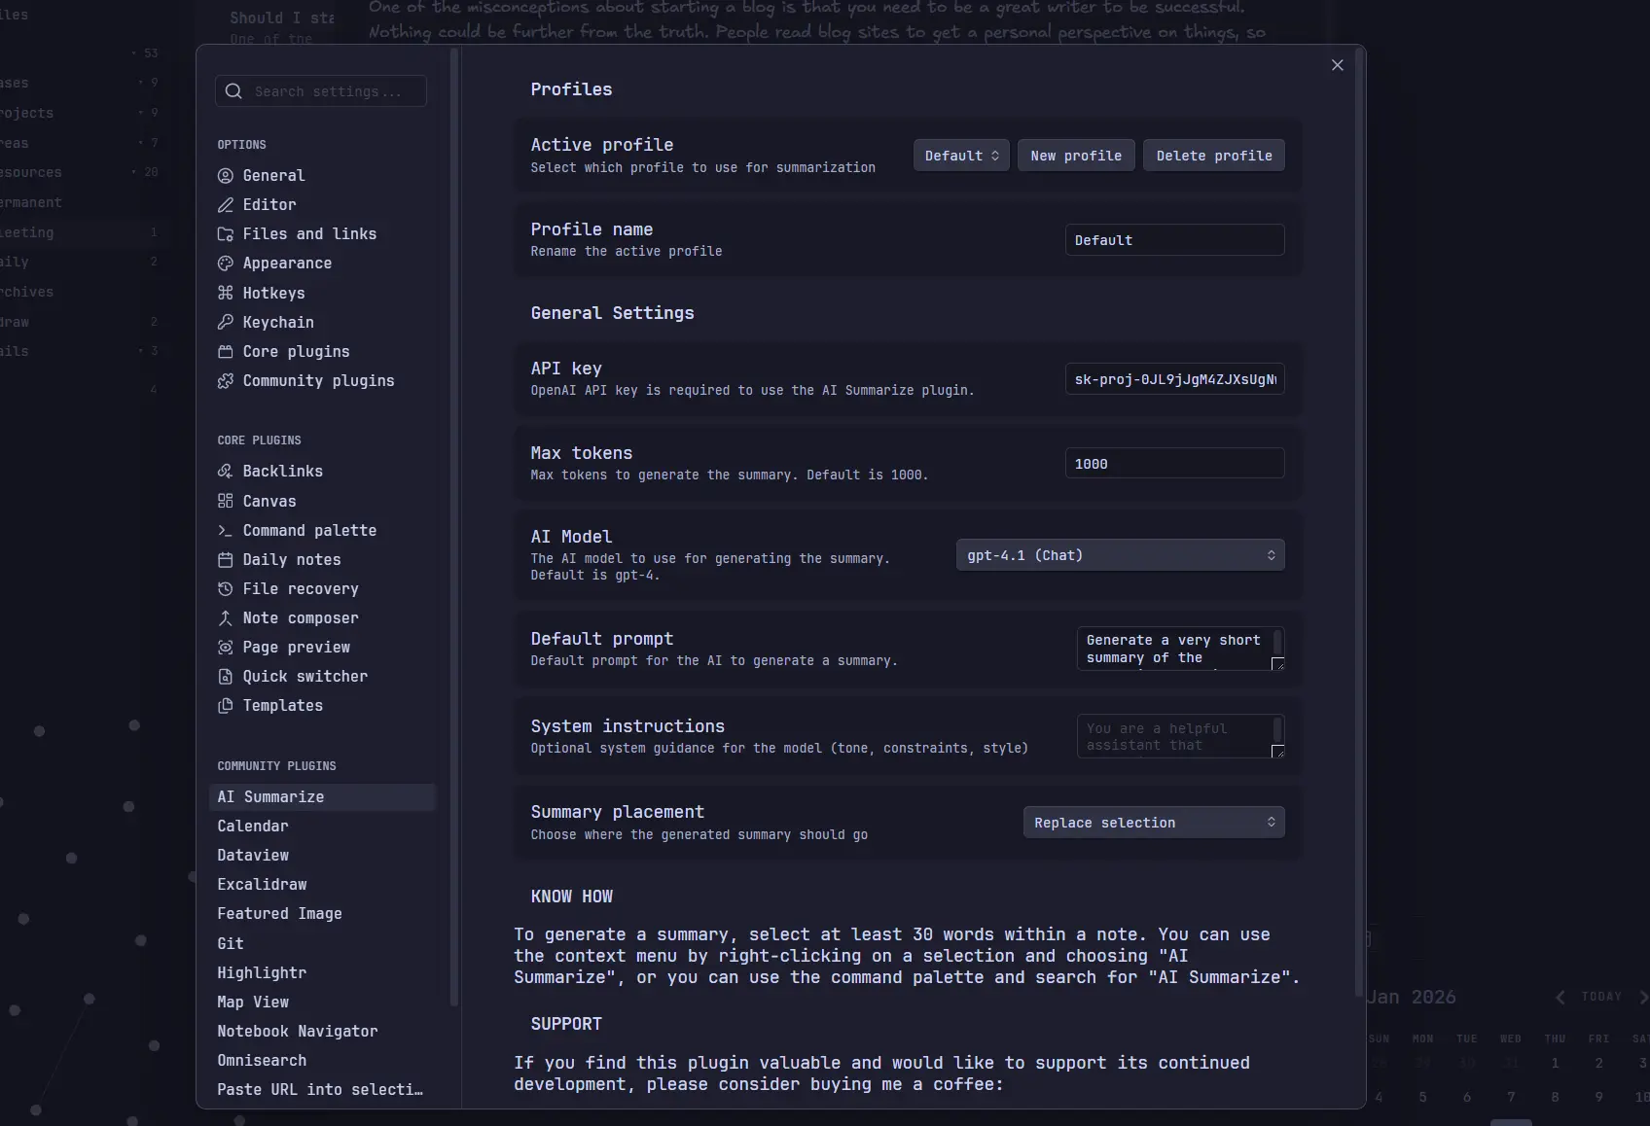Screen dimensions: 1650x1126
Task: Click the Templates icon in sidebar
Action: [226, 706]
